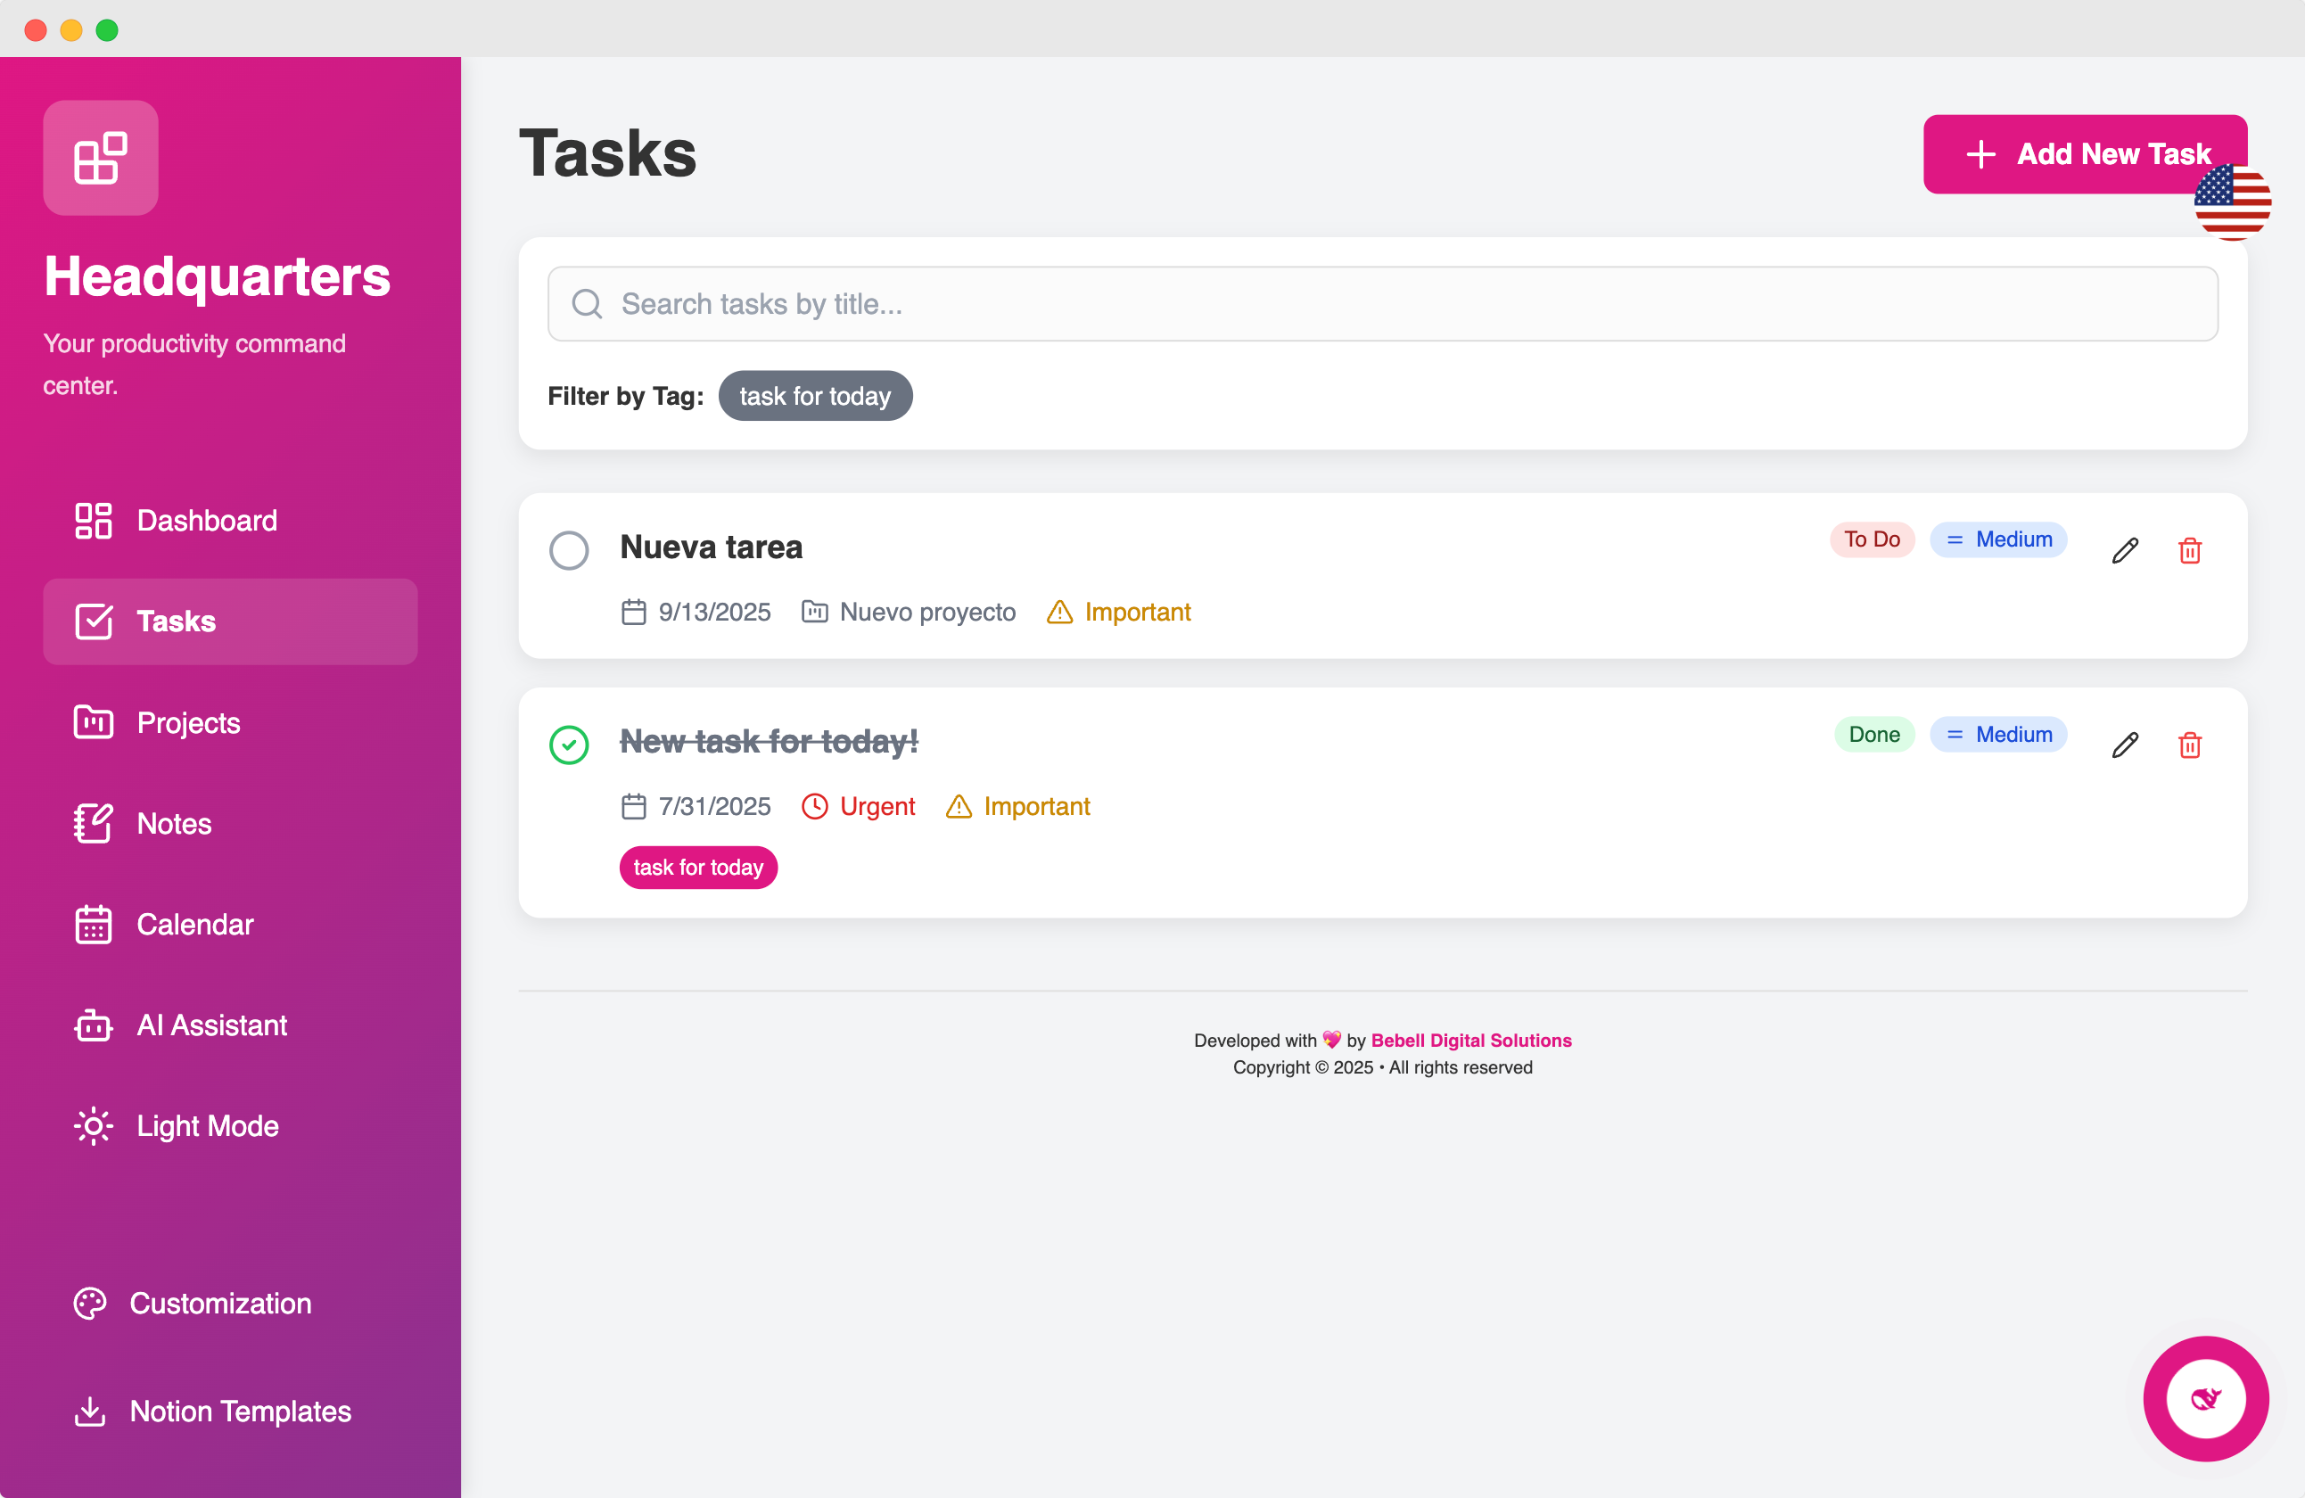The height and width of the screenshot is (1498, 2305).
Task: Delete the completed New task for today
Action: 2190,745
